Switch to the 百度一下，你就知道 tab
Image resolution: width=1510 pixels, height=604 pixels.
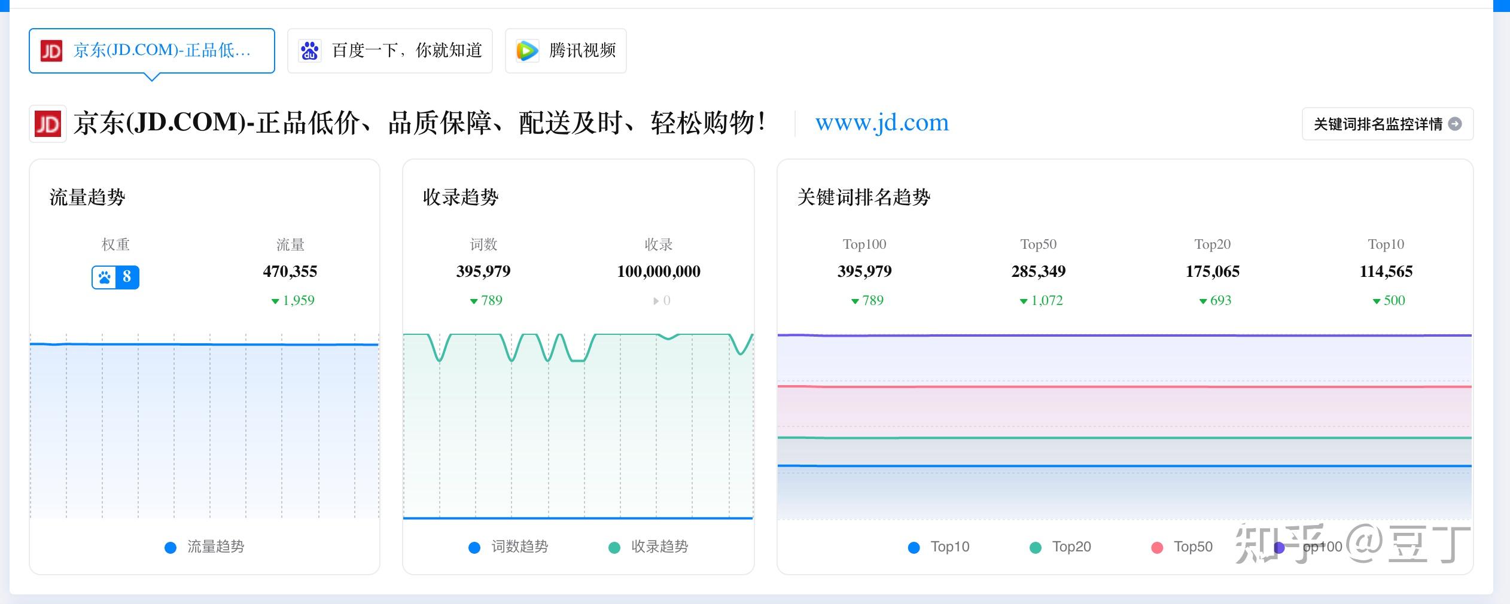[390, 51]
